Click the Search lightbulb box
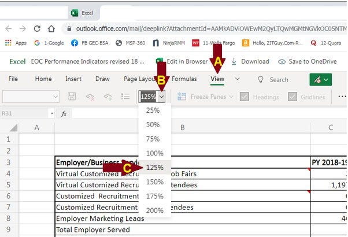The height and width of the screenshot is (237, 348). pos(273,79)
